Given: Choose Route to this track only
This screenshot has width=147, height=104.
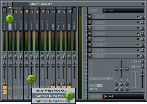Looking at the screenshot, I should click(x=53, y=91).
